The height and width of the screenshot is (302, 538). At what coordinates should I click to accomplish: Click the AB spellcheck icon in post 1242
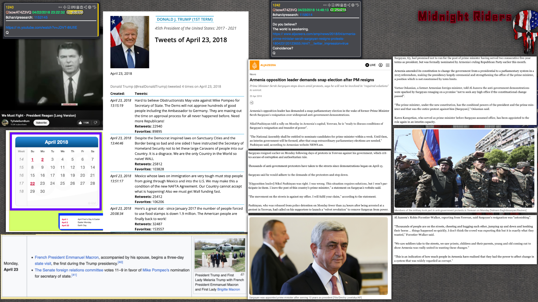(x=357, y=5)
